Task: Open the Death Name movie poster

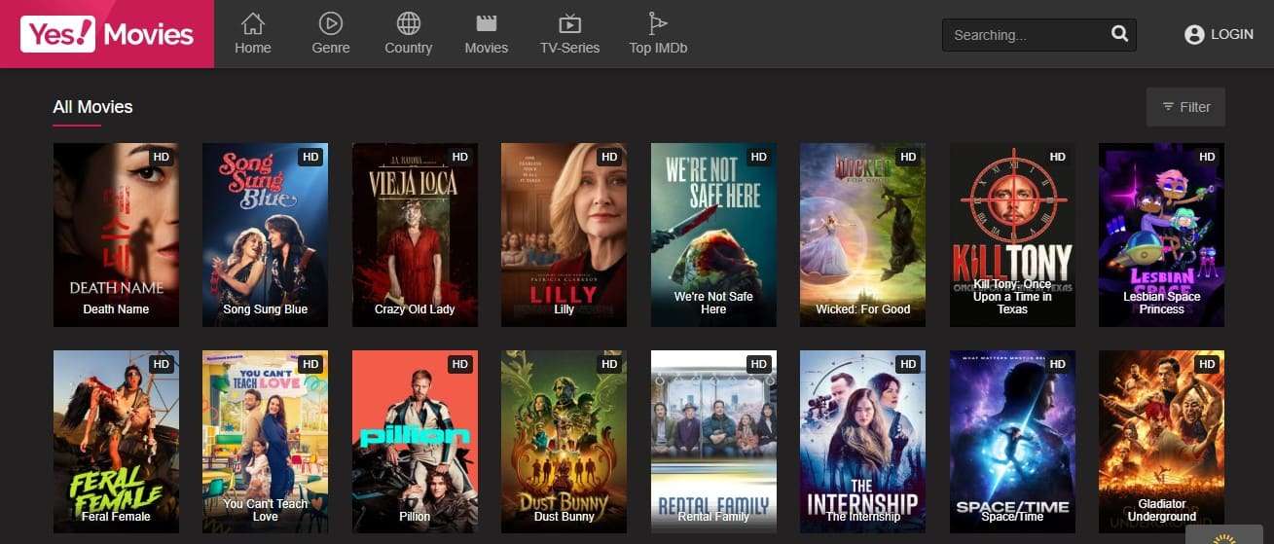Action: pos(116,235)
